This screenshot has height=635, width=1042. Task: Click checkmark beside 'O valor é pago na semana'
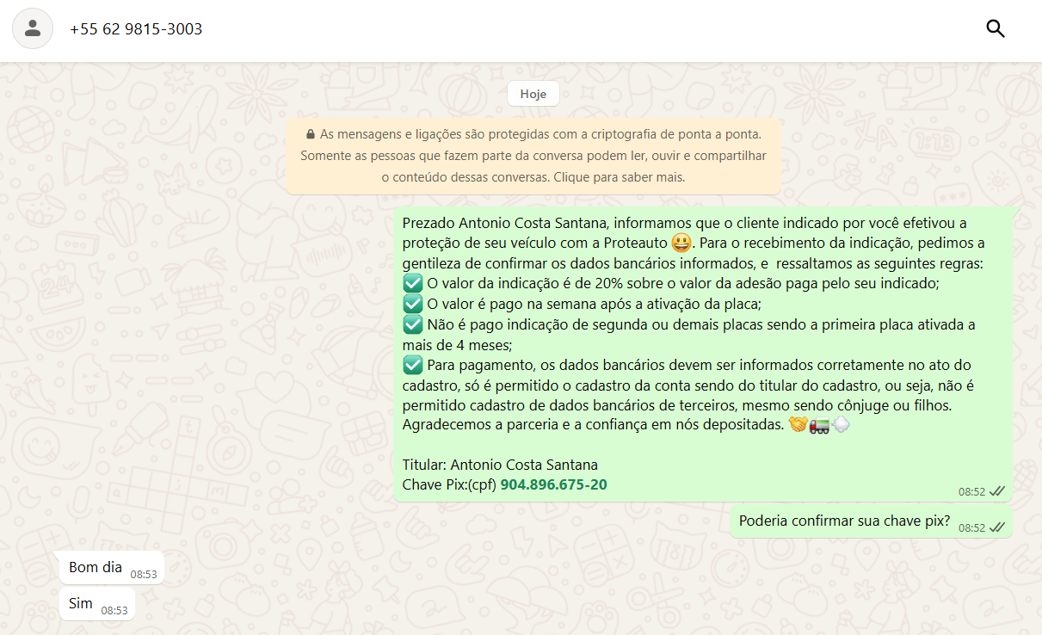tap(412, 304)
